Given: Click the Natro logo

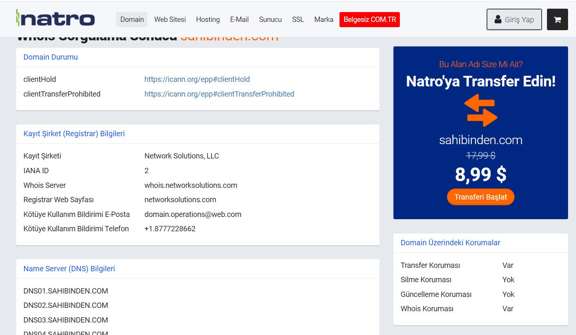Looking at the screenshot, I should pyautogui.click(x=55, y=18).
